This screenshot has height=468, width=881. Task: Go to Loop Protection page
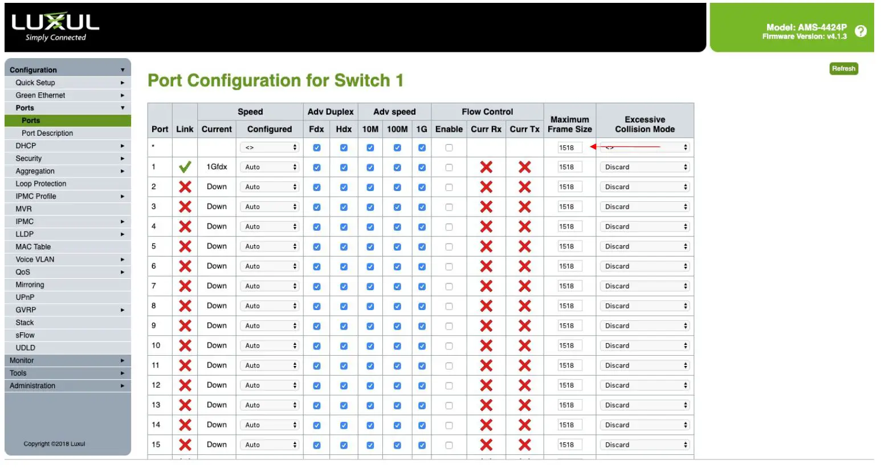pyautogui.click(x=68, y=184)
